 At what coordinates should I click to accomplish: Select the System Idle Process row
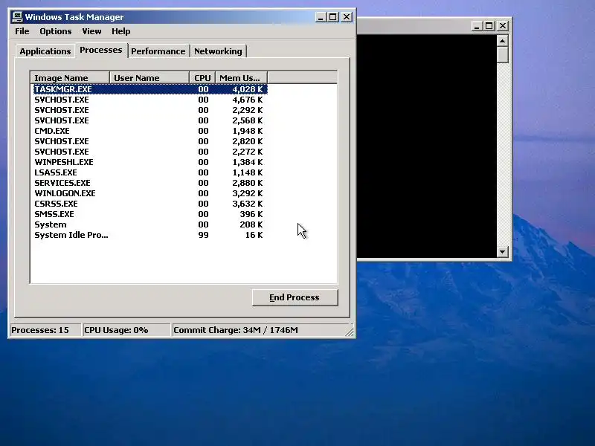pos(150,235)
